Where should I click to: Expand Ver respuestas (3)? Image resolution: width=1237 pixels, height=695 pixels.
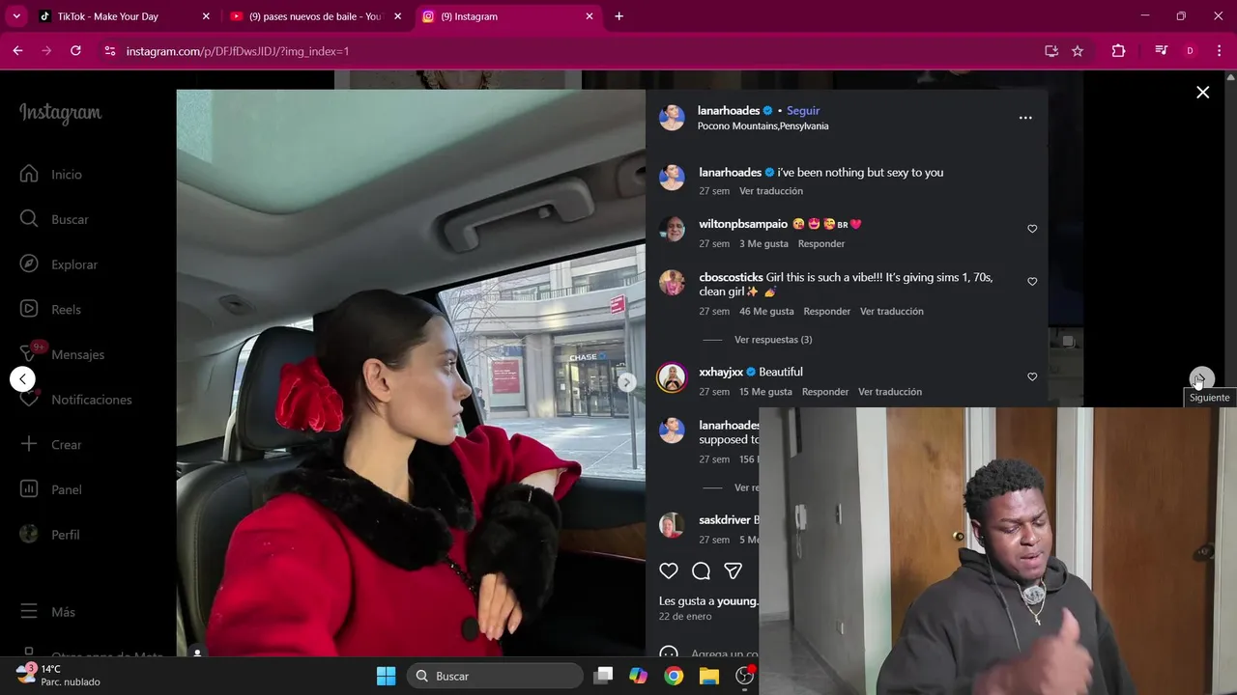coord(772,340)
